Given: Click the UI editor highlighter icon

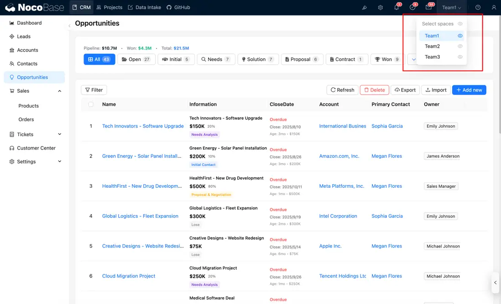Looking at the screenshot, I should pyautogui.click(x=364, y=7).
